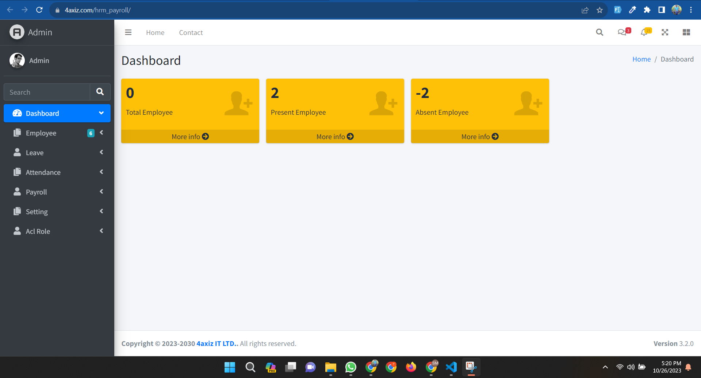Click the sidebar search button

pos(100,92)
